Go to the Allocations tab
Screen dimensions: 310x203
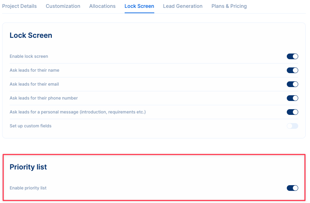[x=102, y=6]
